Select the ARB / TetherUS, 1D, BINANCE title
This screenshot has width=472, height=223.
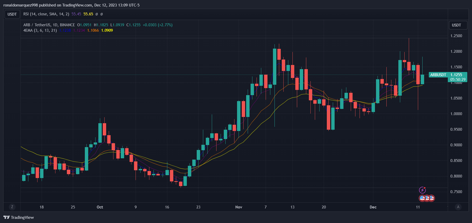pyautogui.click(x=49, y=25)
